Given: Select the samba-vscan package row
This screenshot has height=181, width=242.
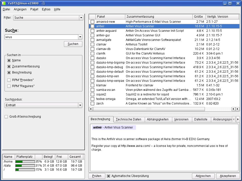Looking at the screenshot, I should [164, 90].
